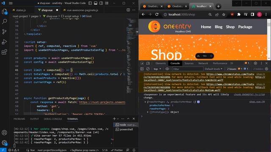271x152 pixels.
Task: Toggle the secondary side bar layout
Action: click(x=101, y=3)
